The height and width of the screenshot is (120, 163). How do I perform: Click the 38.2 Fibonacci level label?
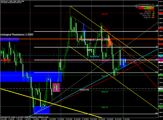pyautogui.click(x=157, y=46)
